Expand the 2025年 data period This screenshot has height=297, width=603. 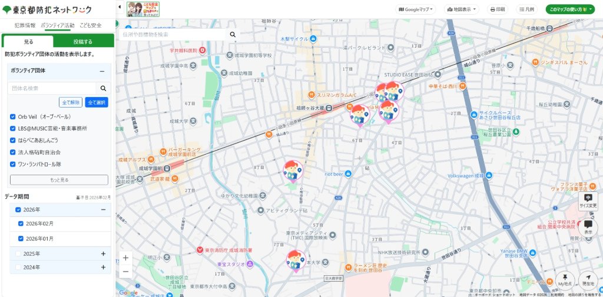tap(103, 253)
